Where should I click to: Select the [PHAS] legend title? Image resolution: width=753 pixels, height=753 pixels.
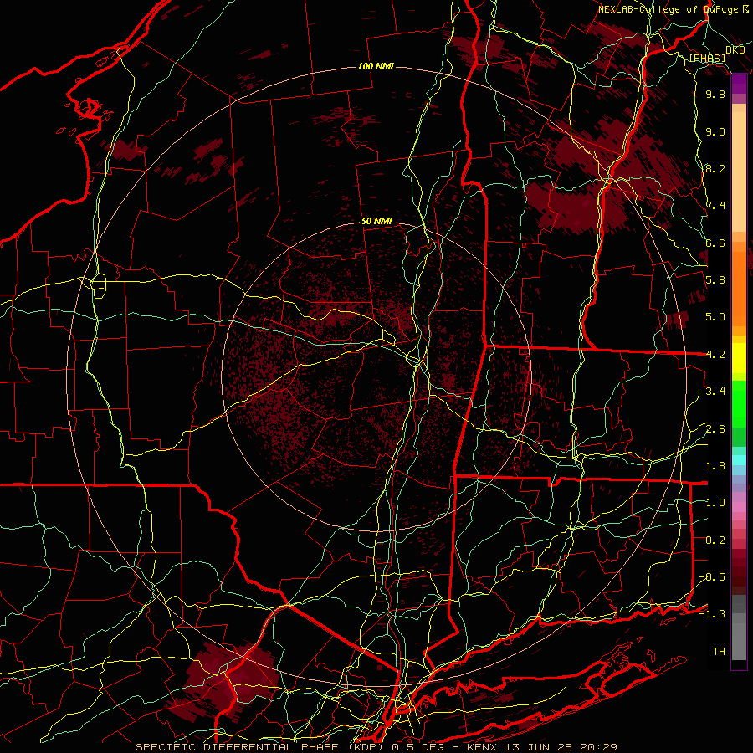coord(707,59)
